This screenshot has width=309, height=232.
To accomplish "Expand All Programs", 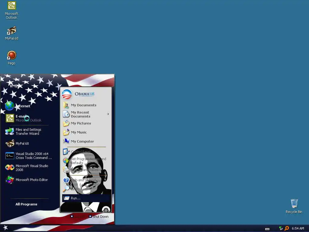I will click(x=26, y=204).
